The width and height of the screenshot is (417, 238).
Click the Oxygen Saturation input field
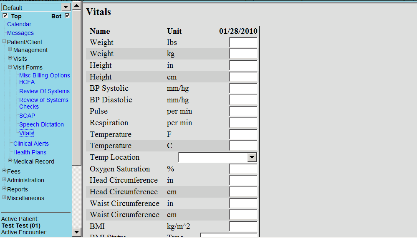pos(243,169)
